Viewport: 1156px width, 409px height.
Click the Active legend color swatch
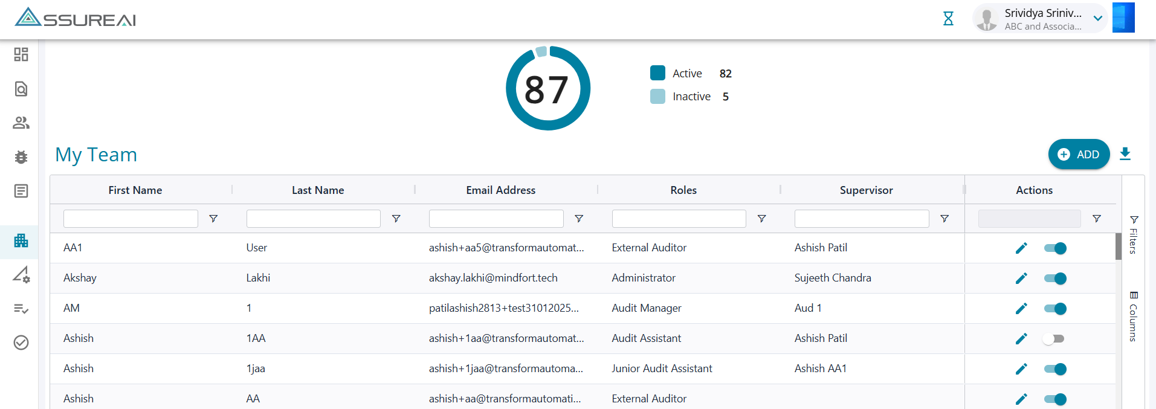click(657, 73)
